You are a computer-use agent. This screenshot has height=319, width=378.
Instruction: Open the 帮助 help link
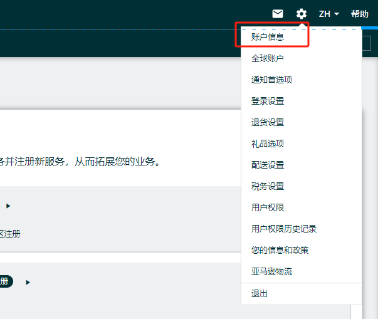359,14
